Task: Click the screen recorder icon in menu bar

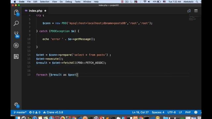Action: [127, 2]
